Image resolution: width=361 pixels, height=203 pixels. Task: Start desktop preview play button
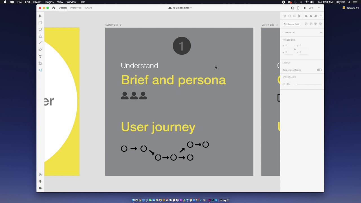(305, 8)
